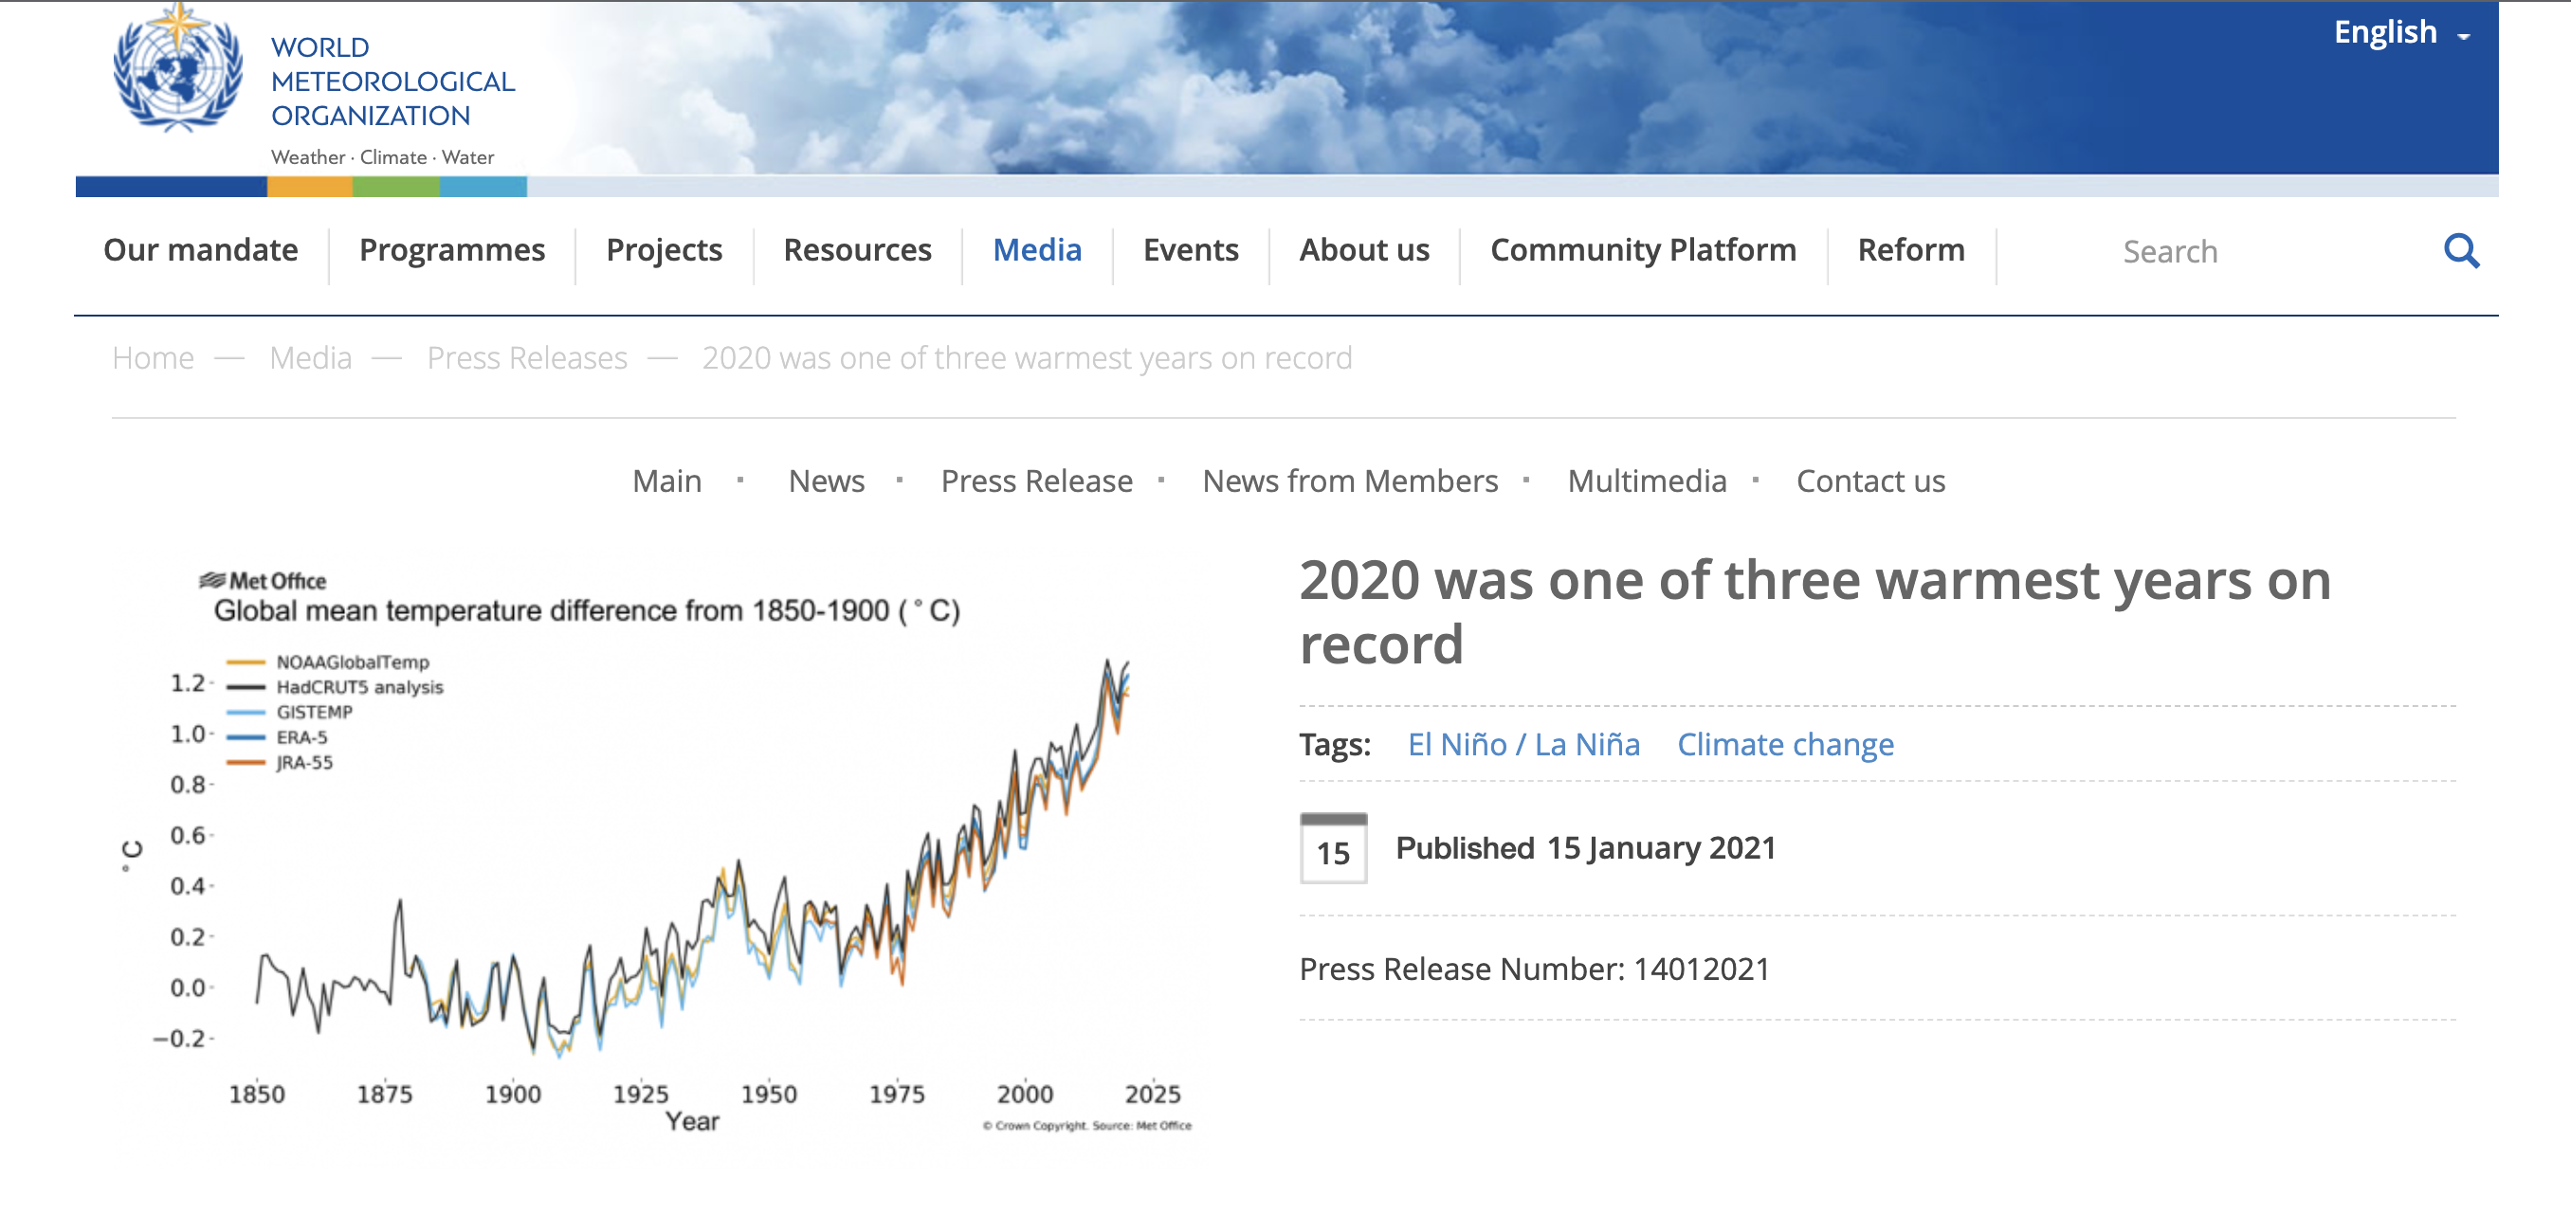This screenshot has height=1215, width=2571.
Task: Click the search magnifying glass icon
Action: pos(2463,251)
